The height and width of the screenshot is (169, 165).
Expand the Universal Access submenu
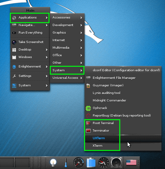pyautogui.click(x=67, y=78)
